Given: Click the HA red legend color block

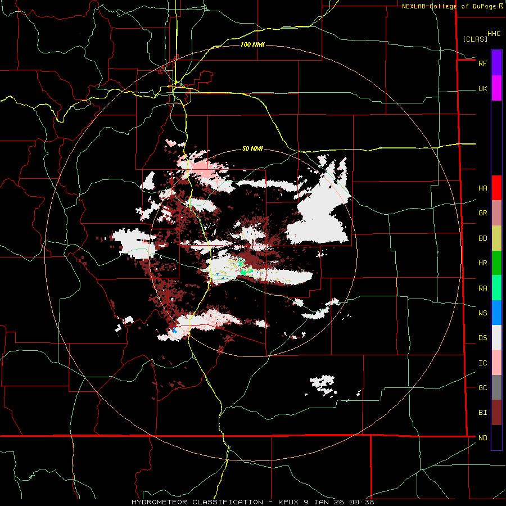Looking at the screenshot, I should [x=496, y=188].
